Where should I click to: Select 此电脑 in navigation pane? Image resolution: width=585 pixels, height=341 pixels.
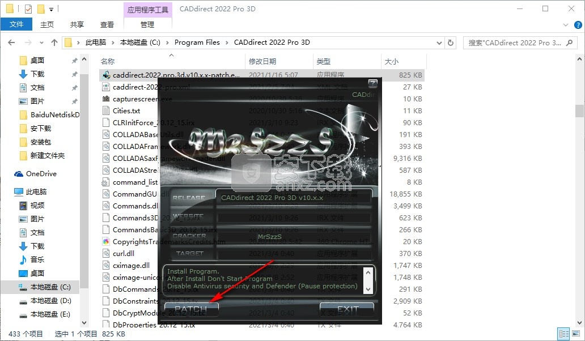point(36,191)
